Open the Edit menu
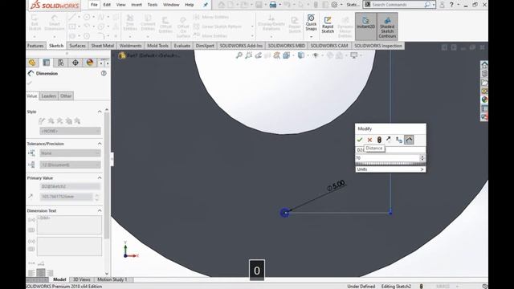 (x=107, y=5)
